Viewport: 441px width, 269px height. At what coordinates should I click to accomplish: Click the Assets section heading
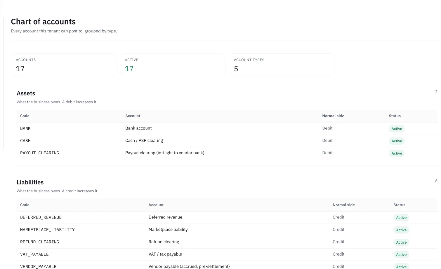26,93
